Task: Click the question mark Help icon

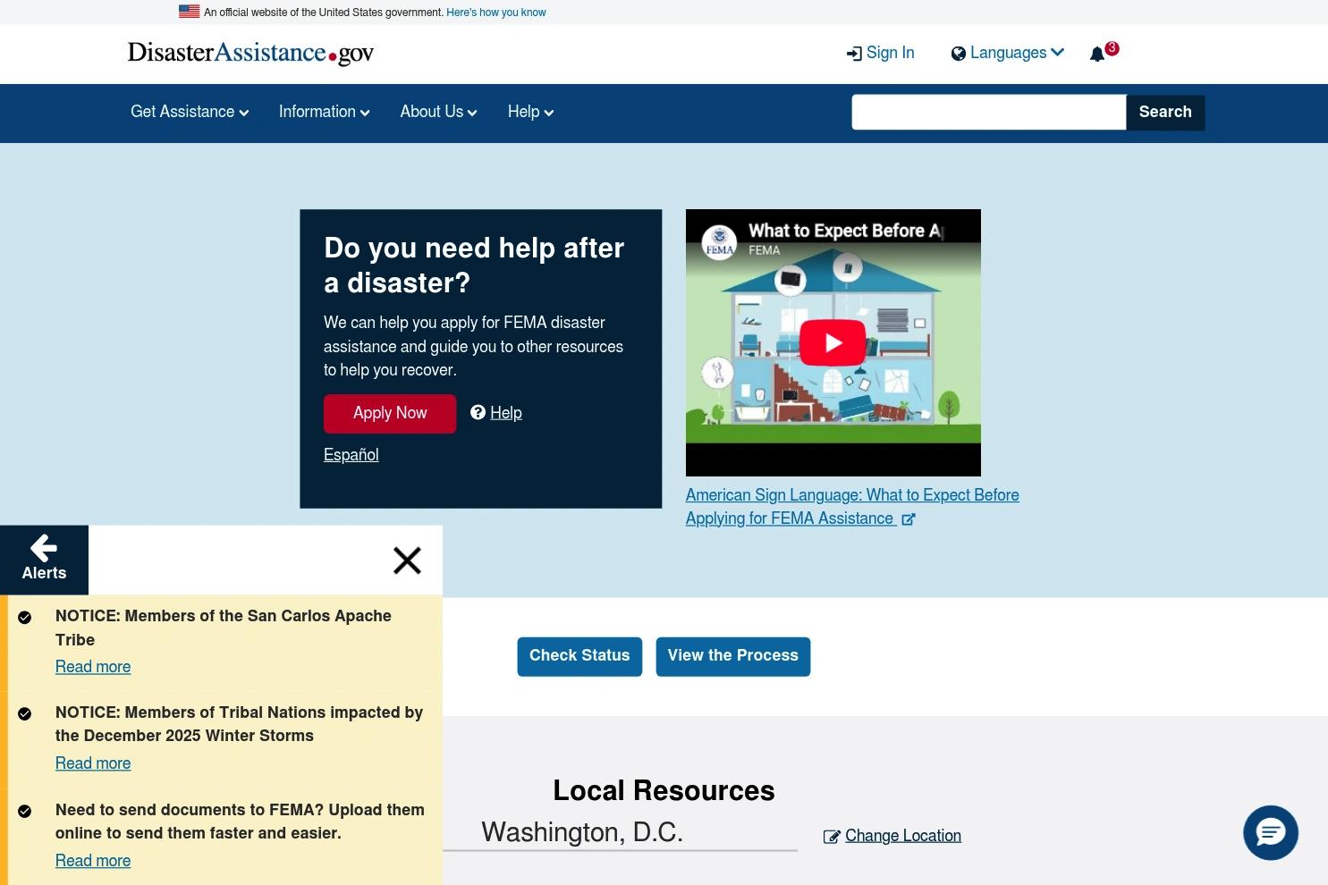Action: click(478, 412)
